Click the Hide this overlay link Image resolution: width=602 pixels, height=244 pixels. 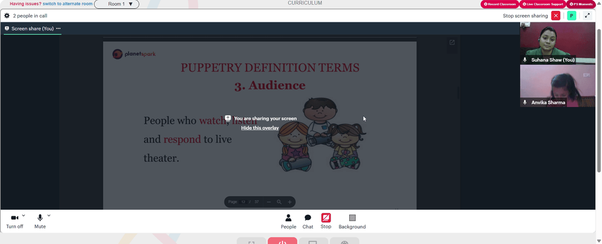[x=260, y=128]
